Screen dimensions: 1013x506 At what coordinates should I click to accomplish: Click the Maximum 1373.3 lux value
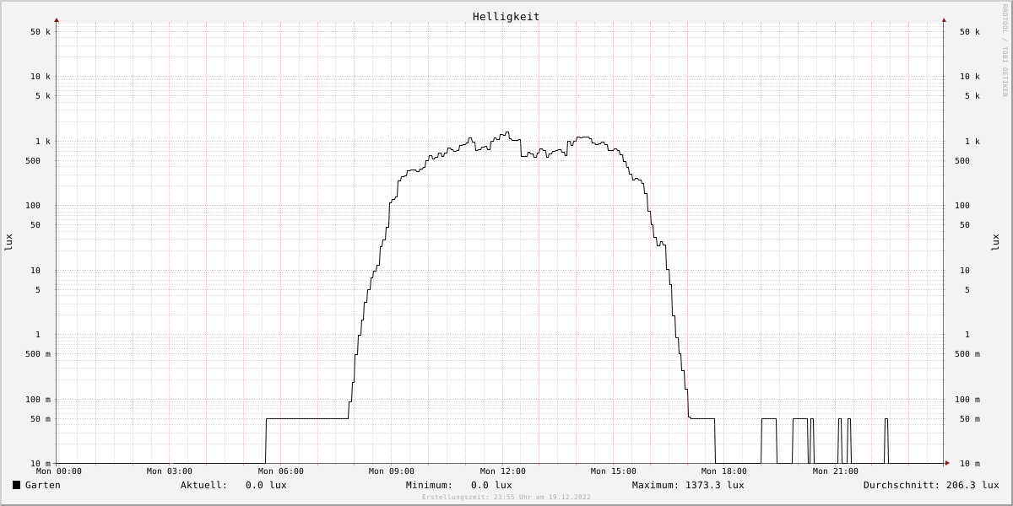[x=715, y=485]
